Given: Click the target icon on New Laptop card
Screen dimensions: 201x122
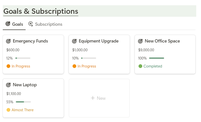Looking at the screenshot, I should coord(8,85).
